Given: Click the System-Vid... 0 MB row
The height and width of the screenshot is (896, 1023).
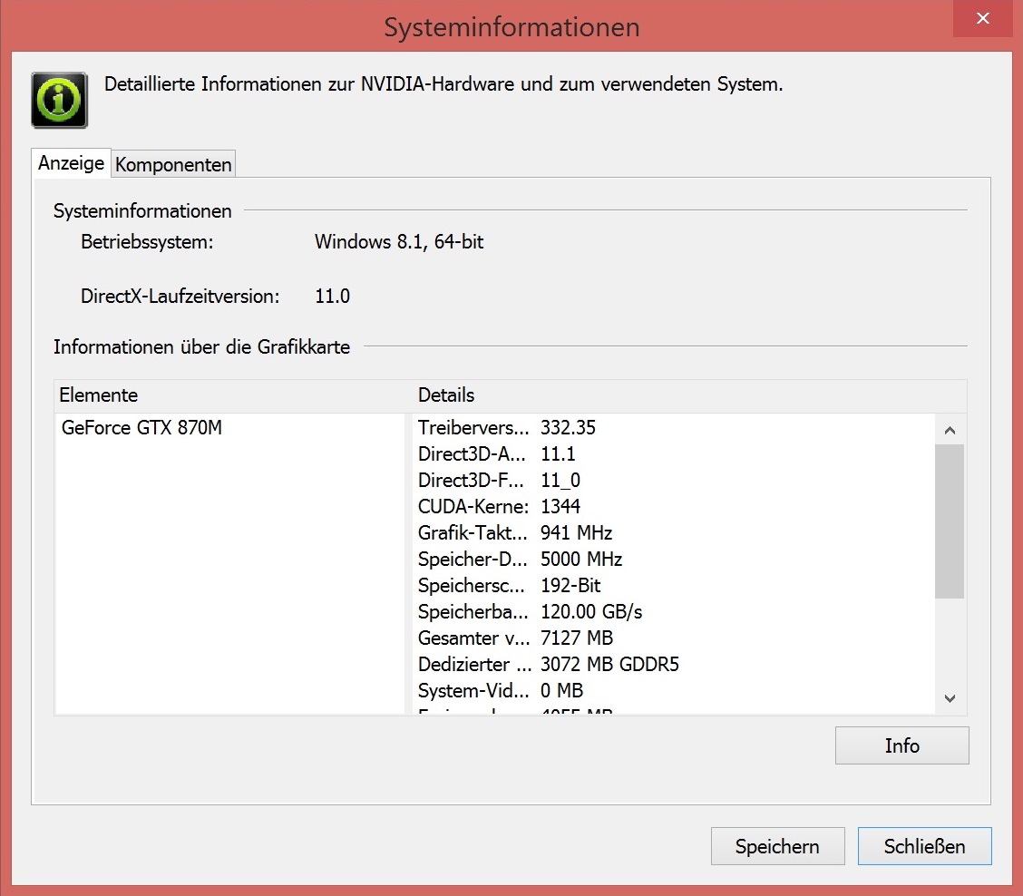Looking at the screenshot, I should pyautogui.click(x=501, y=690).
